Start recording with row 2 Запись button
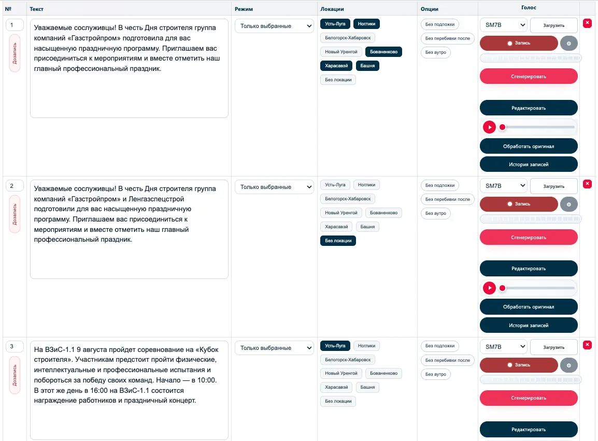This screenshot has height=441, width=598. (519, 204)
